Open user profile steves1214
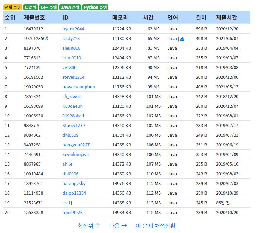 (x=73, y=77)
